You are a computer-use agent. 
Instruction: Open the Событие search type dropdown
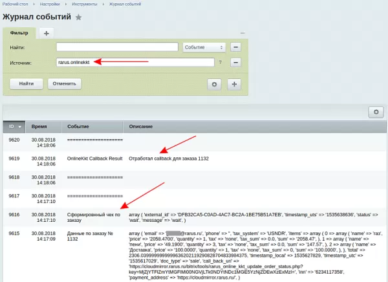[204, 47]
